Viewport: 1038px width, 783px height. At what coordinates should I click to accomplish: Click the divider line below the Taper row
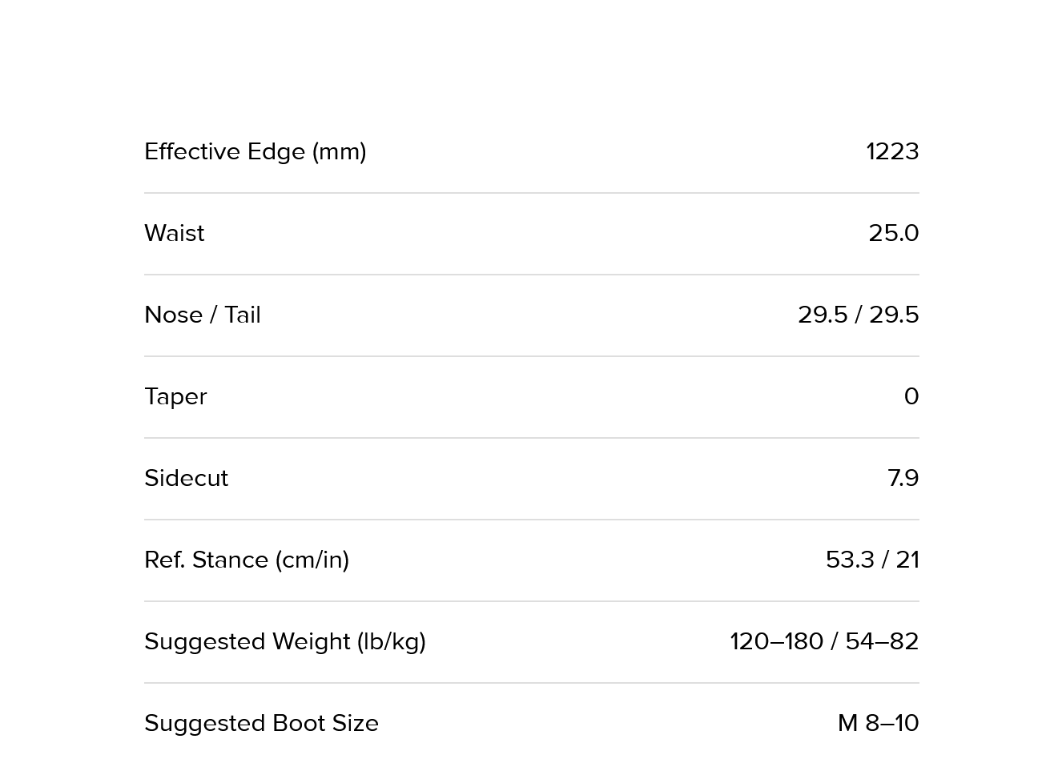pos(531,438)
